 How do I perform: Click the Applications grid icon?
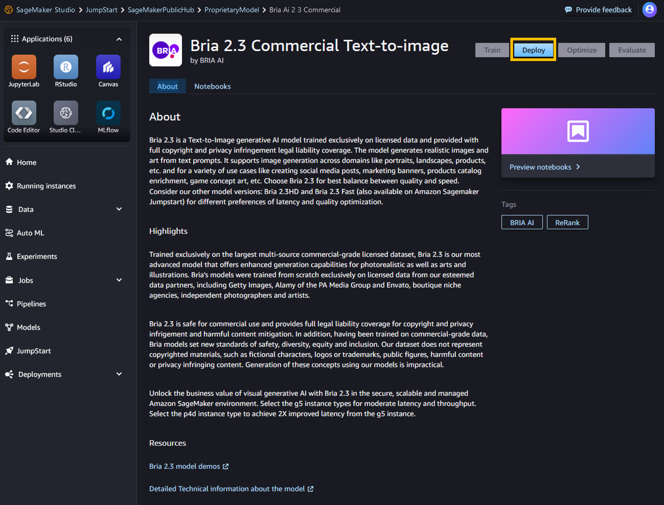(15, 39)
